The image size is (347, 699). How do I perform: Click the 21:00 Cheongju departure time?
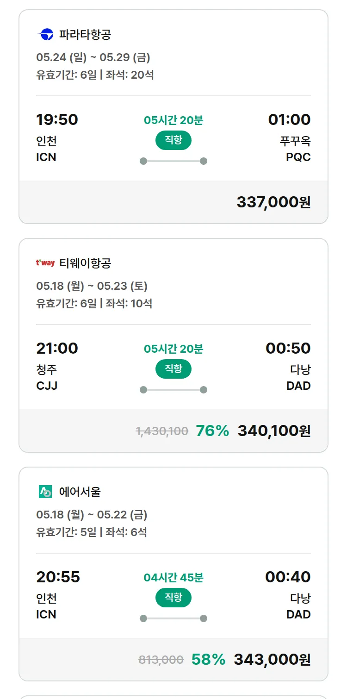point(57,348)
